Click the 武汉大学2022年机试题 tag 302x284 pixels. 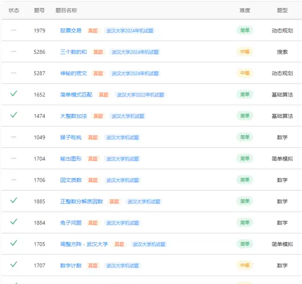140,95
